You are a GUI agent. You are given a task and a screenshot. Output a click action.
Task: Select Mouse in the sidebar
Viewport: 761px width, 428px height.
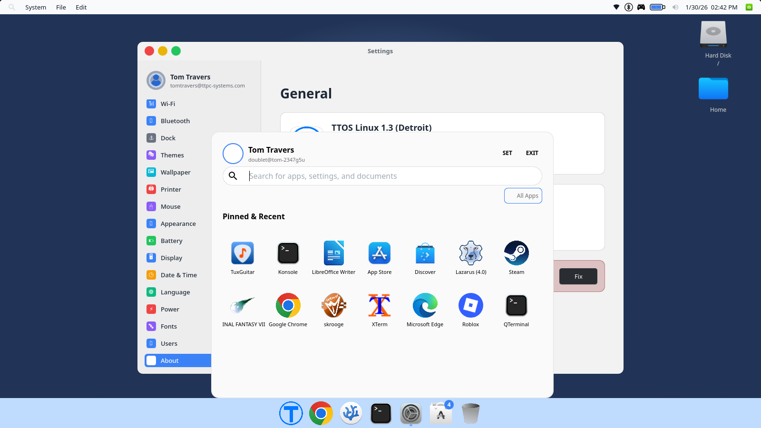178,206
